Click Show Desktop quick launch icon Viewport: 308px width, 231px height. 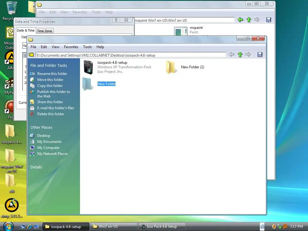[x=36, y=226]
